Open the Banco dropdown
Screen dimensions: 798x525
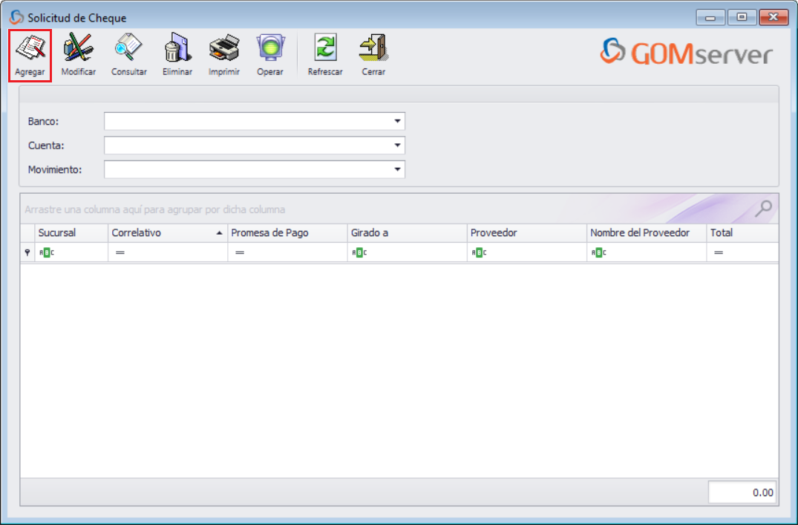[398, 121]
